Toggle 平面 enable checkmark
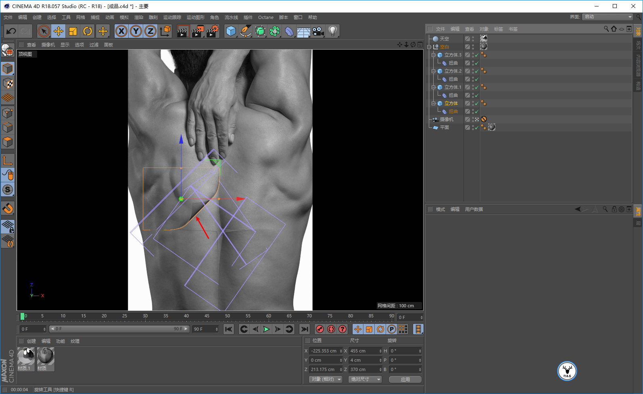This screenshot has height=394, width=643. [477, 128]
